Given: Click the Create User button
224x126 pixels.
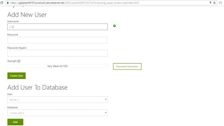Looking at the screenshot, I should [16, 76].
